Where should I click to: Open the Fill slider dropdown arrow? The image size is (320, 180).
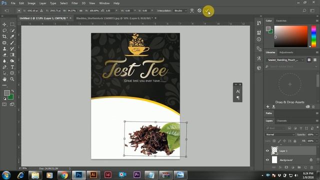[316, 141]
